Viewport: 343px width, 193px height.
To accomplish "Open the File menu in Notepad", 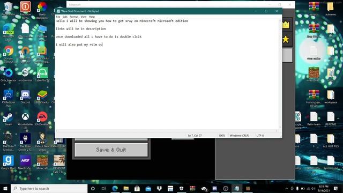I will 58,17.
